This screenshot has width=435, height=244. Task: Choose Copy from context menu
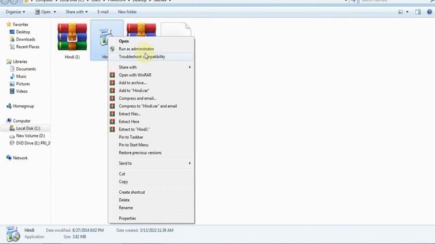click(123, 182)
